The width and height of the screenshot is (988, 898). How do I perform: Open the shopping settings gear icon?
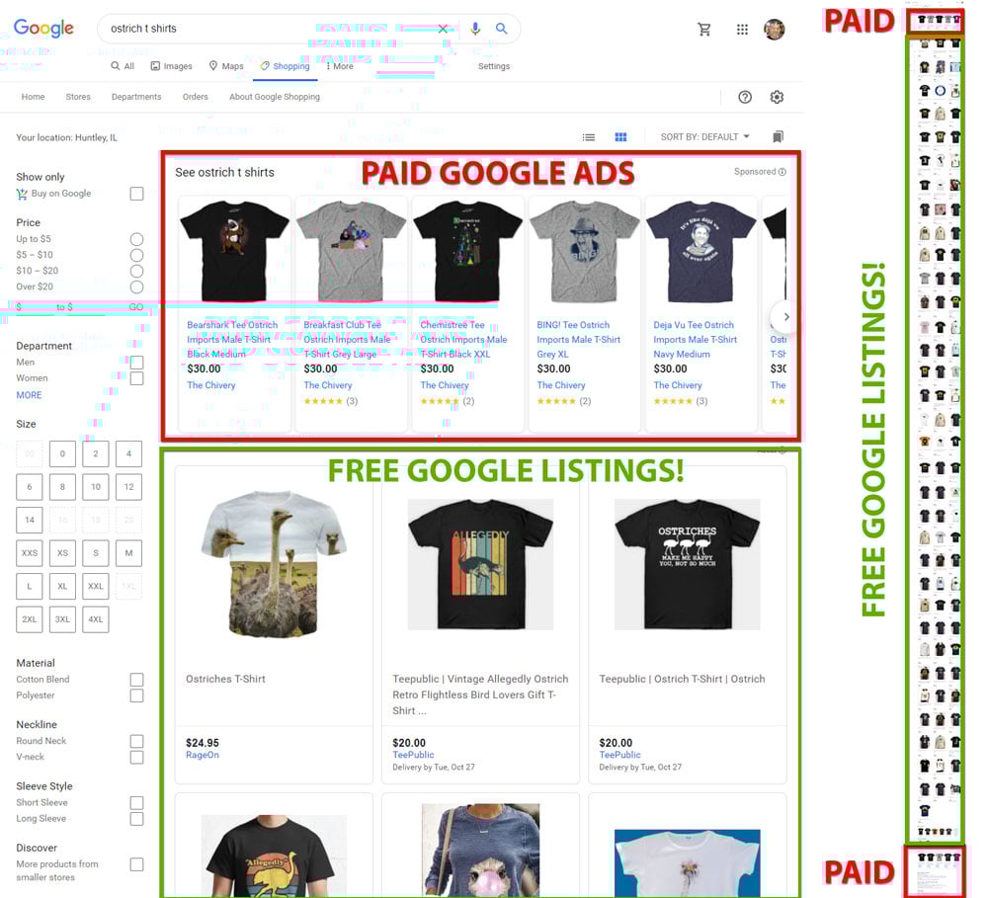777,97
